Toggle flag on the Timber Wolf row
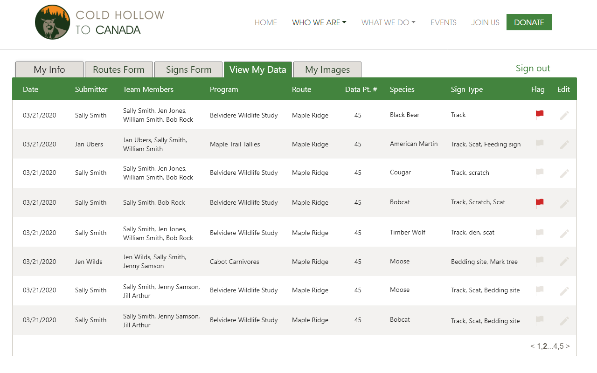597x373 pixels. click(x=540, y=233)
